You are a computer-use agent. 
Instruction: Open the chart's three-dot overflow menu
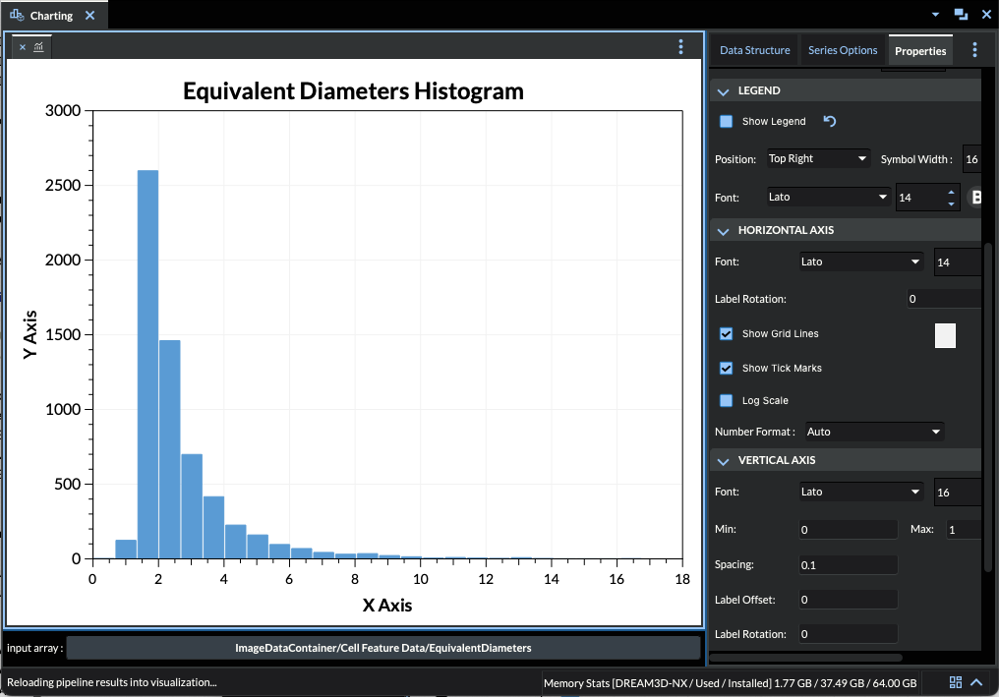680,46
